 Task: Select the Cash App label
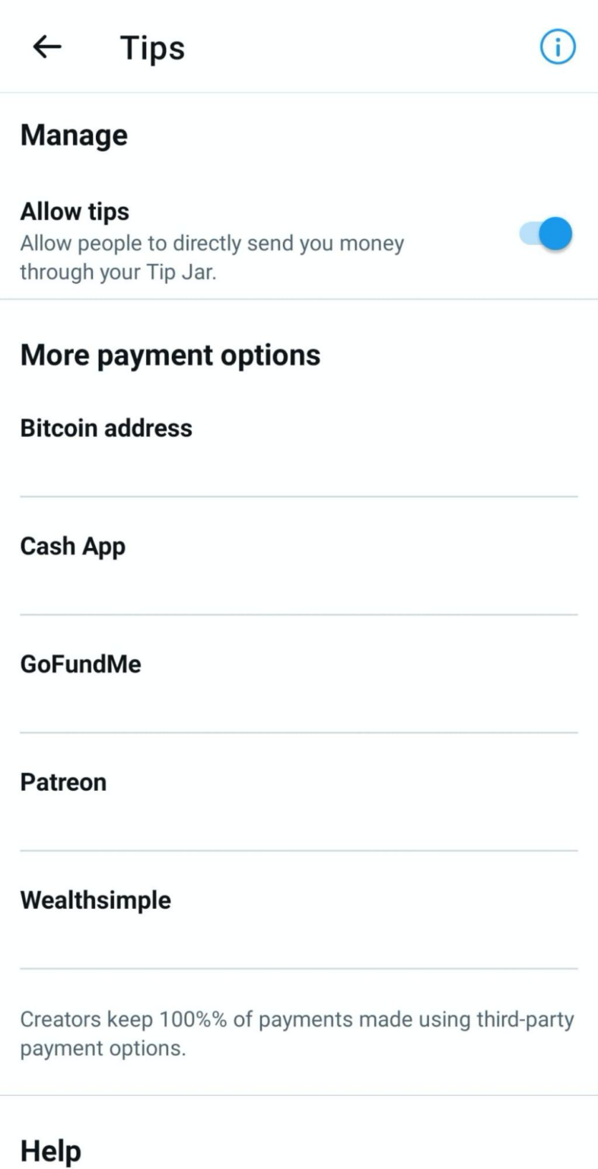point(72,546)
